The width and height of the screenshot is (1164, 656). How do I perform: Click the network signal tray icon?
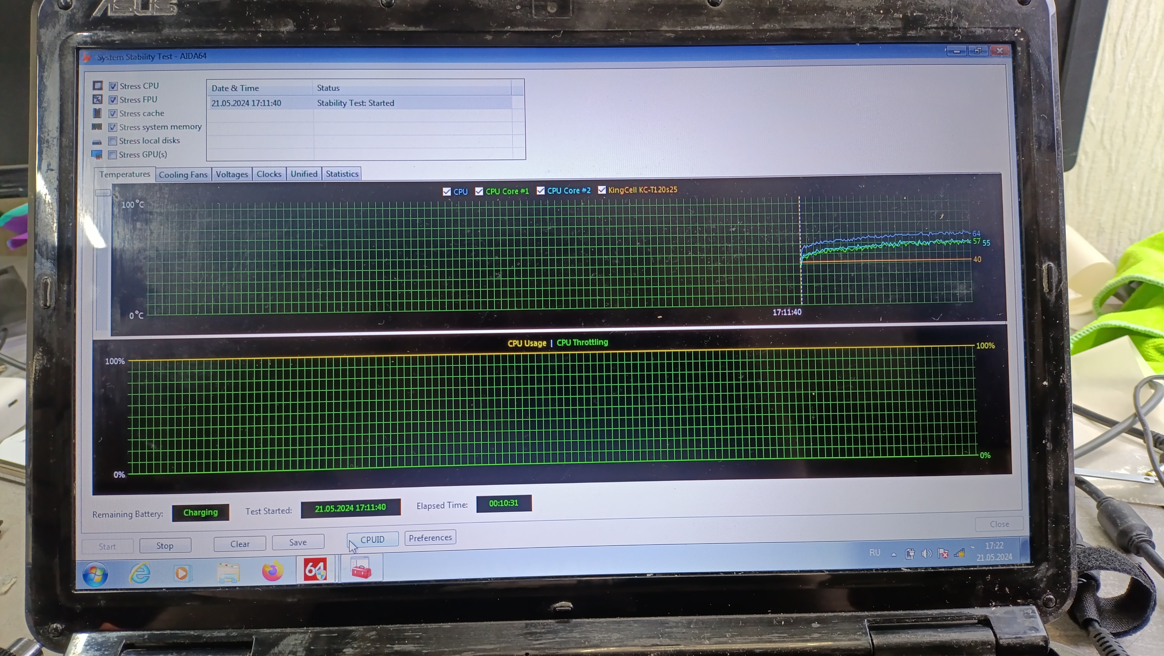pyautogui.click(x=960, y=553)
